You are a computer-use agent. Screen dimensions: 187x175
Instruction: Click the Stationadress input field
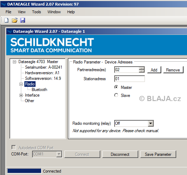coord(130,79)
